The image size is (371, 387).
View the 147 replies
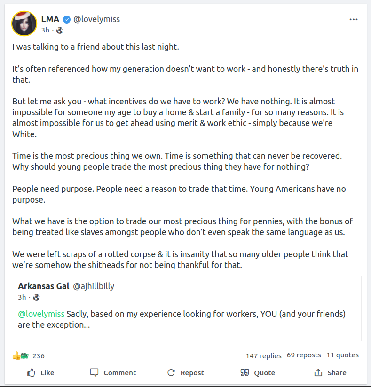point(263,355)
